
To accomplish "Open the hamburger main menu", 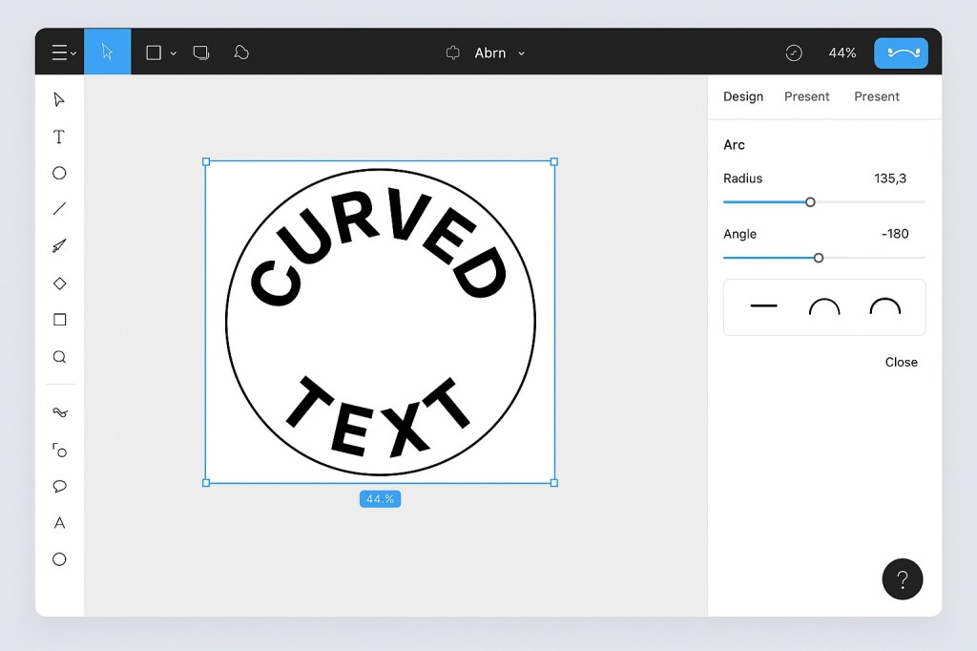I will (x=60, y=52).
